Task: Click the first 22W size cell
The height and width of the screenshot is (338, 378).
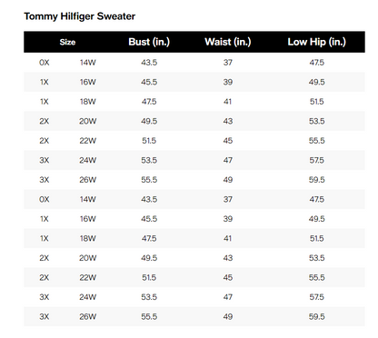Action: pyautogui.click(x=88, y=141)
